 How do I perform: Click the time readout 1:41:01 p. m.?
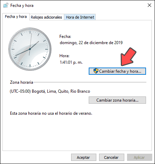click(x=71, y=62)
